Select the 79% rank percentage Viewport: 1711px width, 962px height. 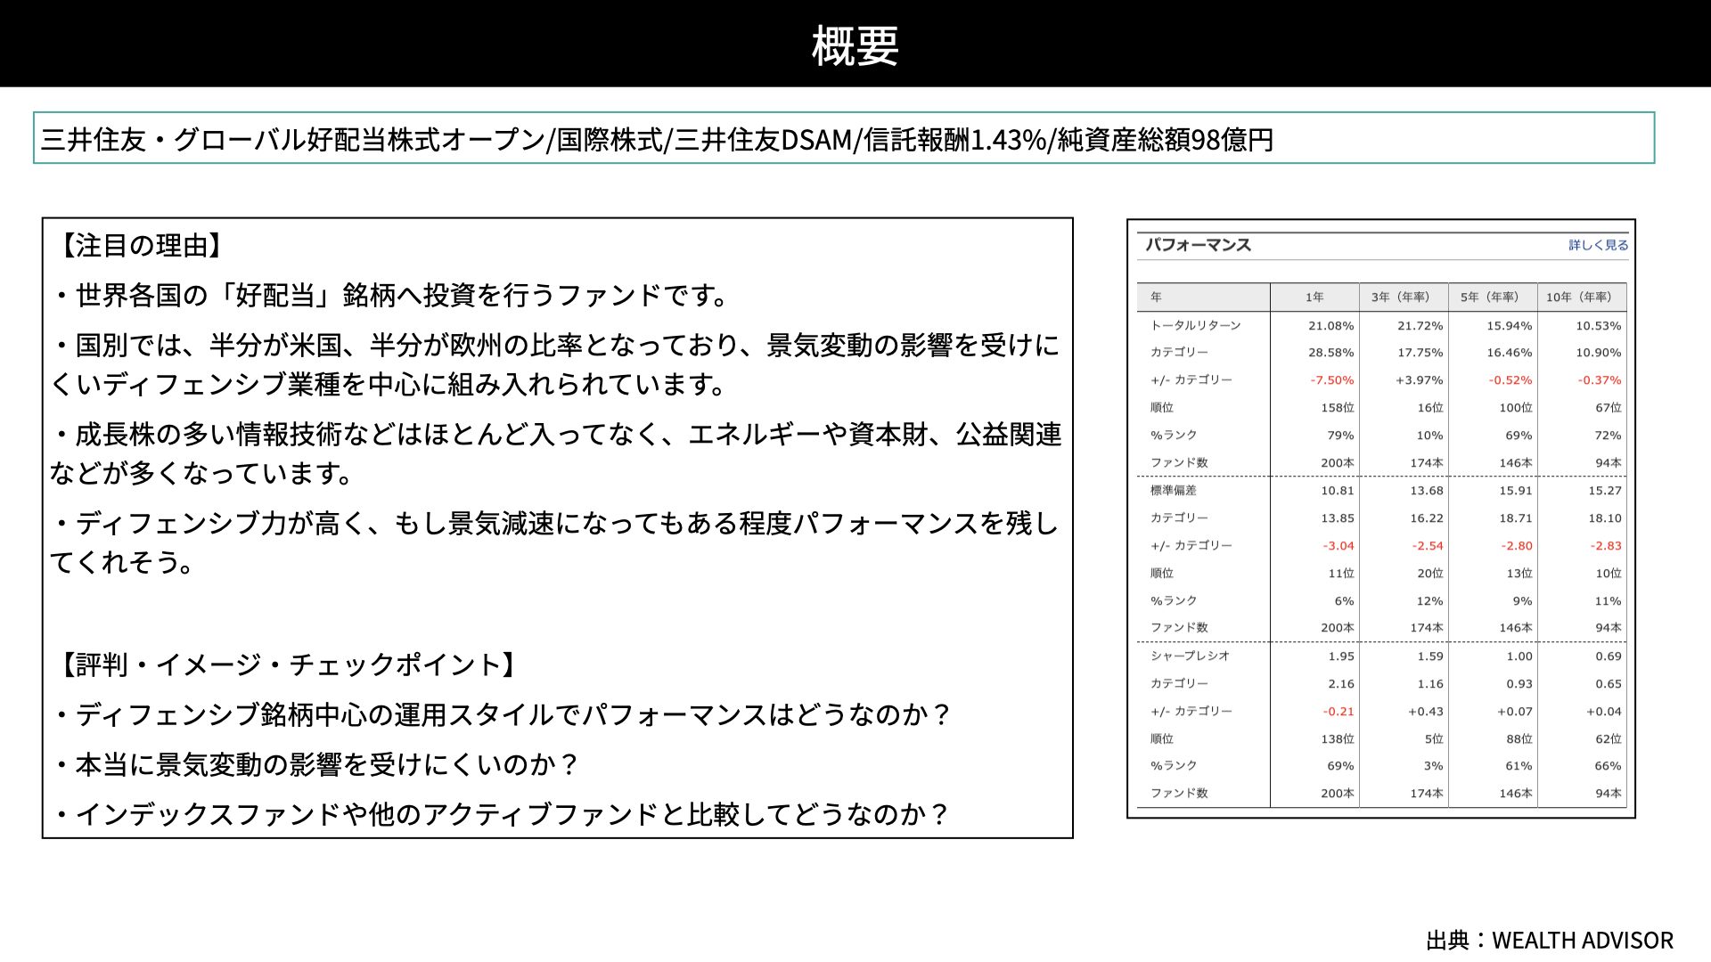(x=1340, y=436)
